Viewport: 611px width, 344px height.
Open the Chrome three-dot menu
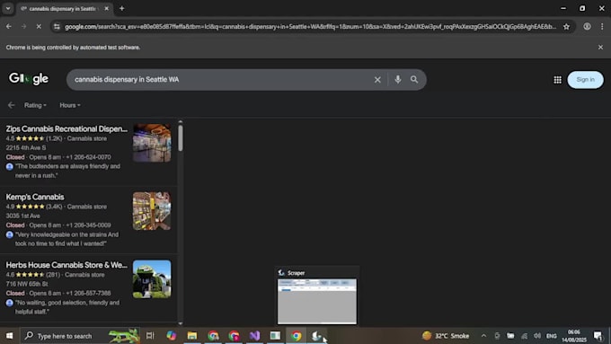602,26
